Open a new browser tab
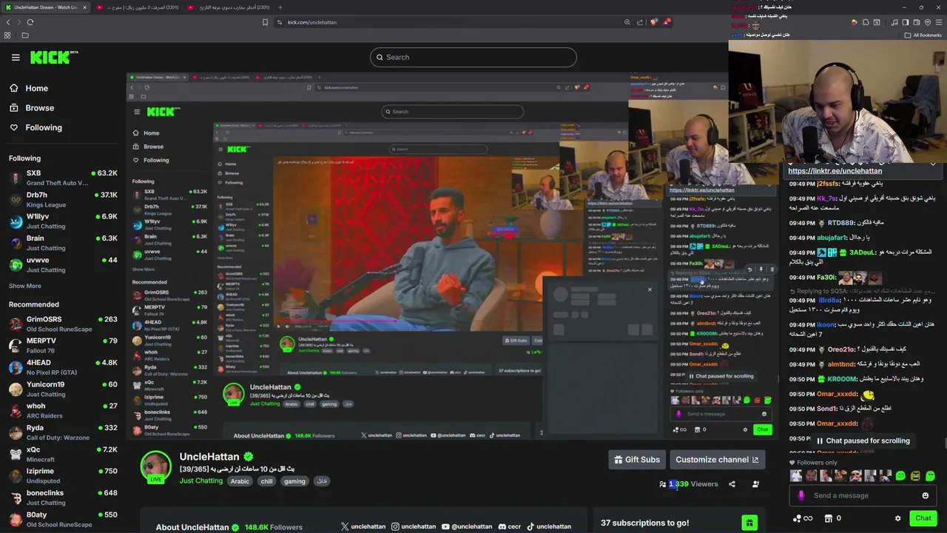 pos(280,7)
